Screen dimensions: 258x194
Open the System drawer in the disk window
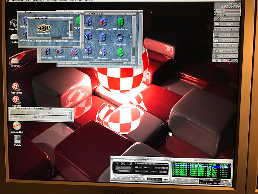tap(60, 53)
